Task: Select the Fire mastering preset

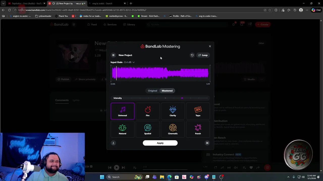Action: coord(148,111)
